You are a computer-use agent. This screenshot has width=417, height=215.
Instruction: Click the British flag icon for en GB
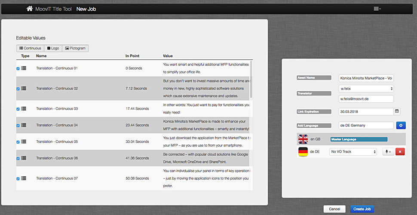point(303,139)
